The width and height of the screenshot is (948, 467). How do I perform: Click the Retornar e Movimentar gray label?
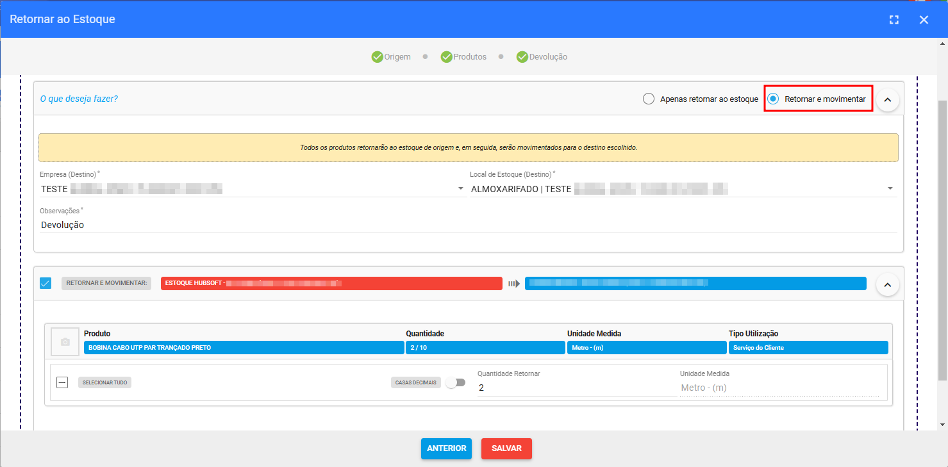[x=106, y=283]
